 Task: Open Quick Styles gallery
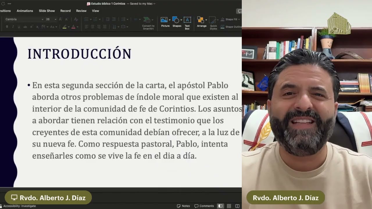point(213,24)
